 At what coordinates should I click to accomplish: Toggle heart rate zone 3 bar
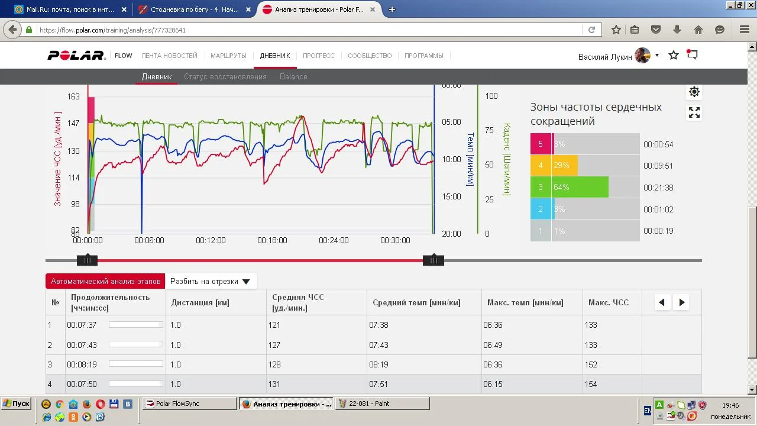coord(585,188)
